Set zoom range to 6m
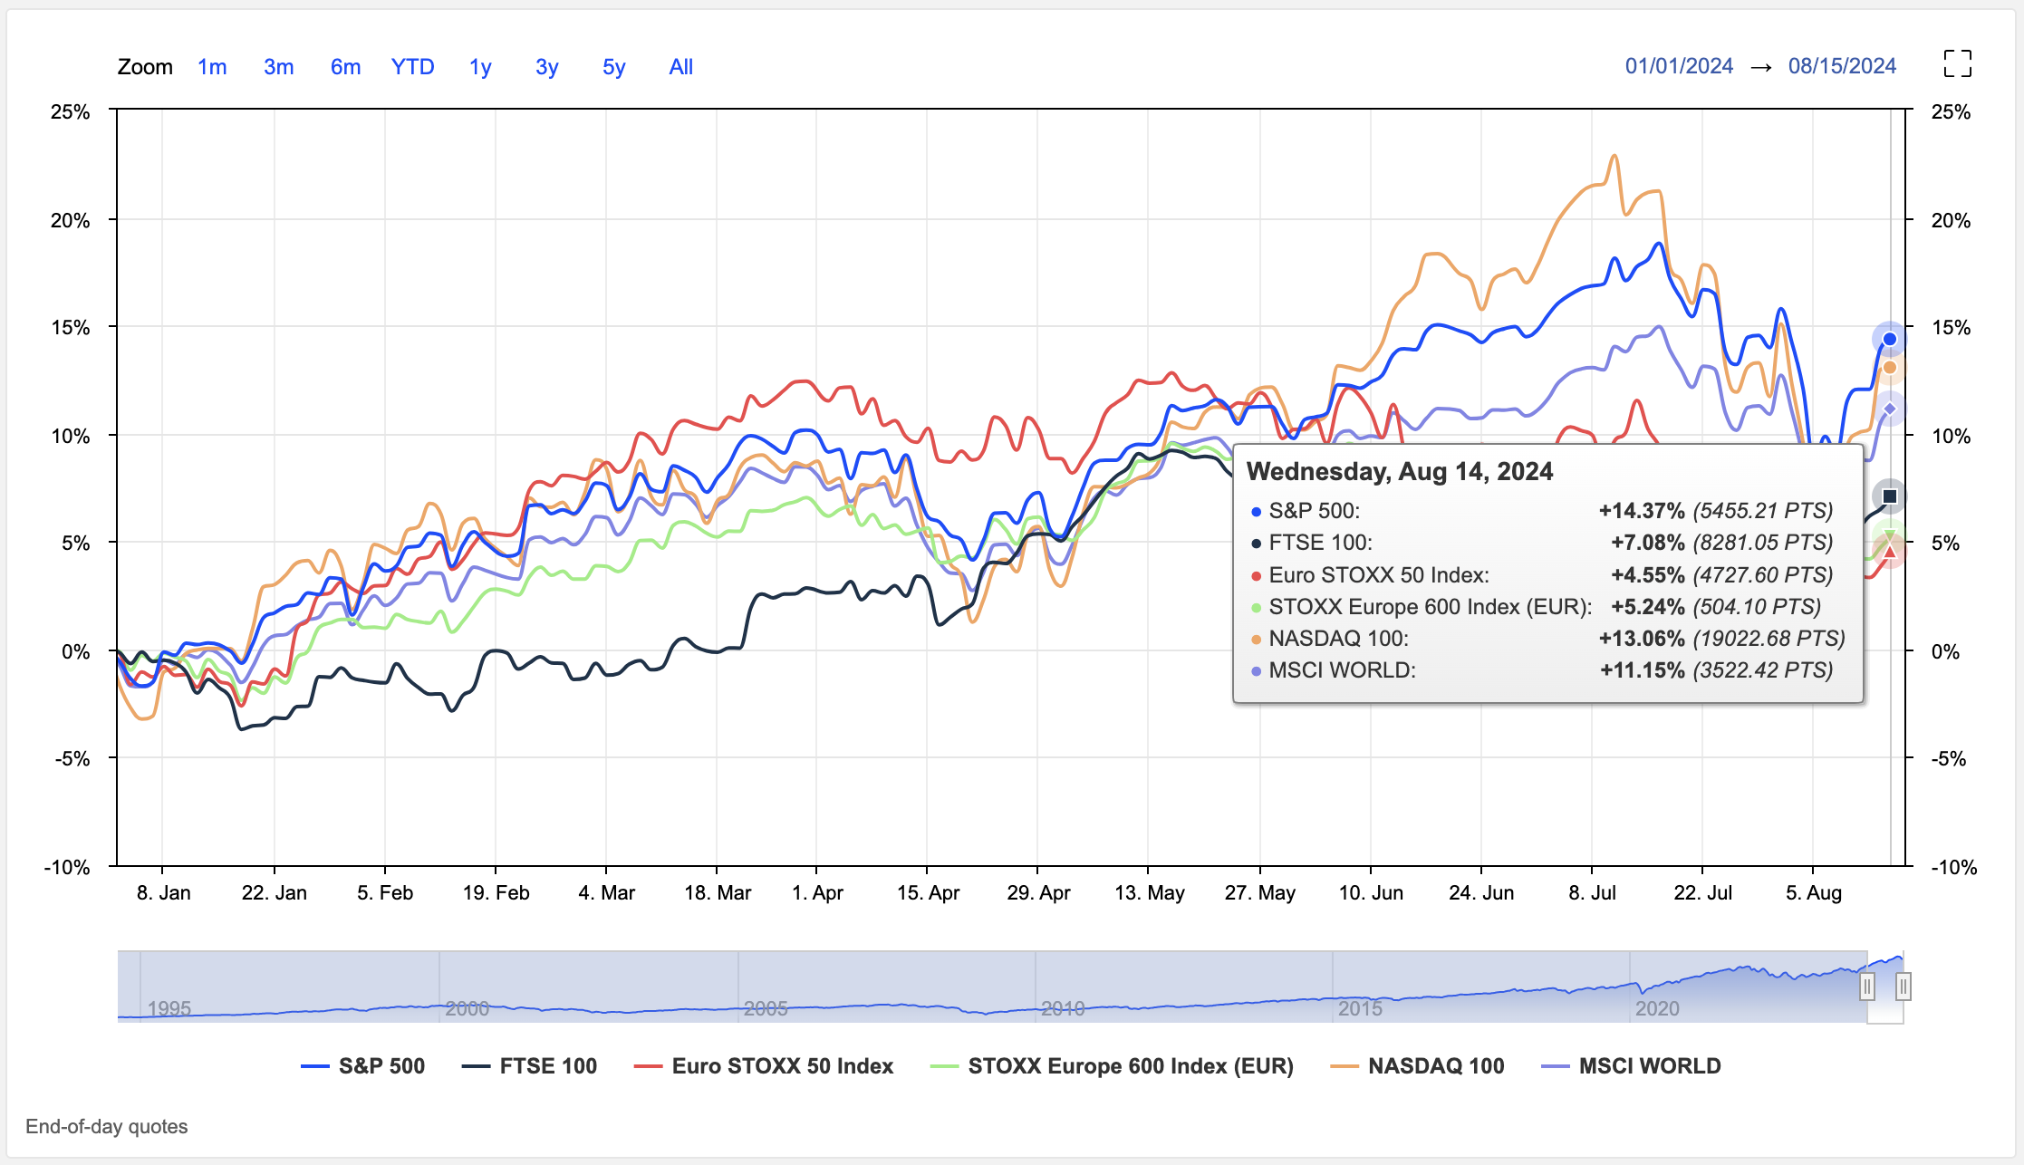The image size is (2024, 1165). point(345,67)
